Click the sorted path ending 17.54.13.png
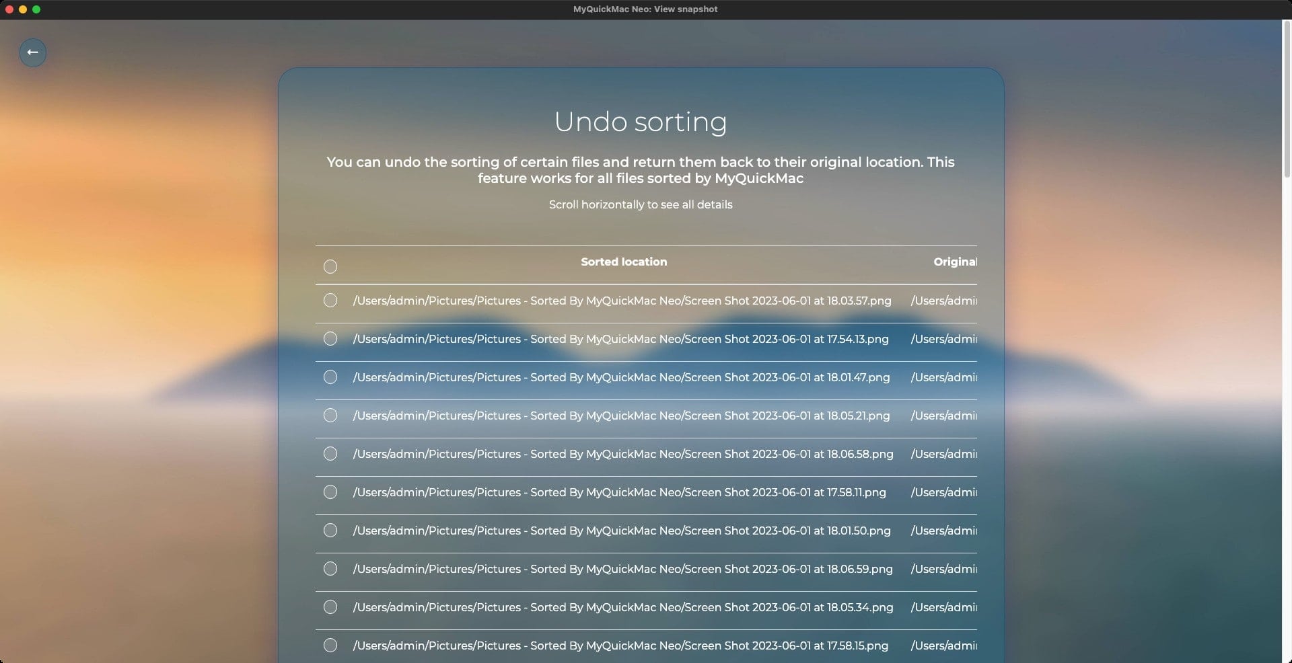 pos(620,339)
